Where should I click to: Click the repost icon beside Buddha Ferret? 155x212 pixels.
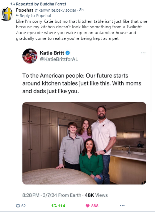click(13, 4)
